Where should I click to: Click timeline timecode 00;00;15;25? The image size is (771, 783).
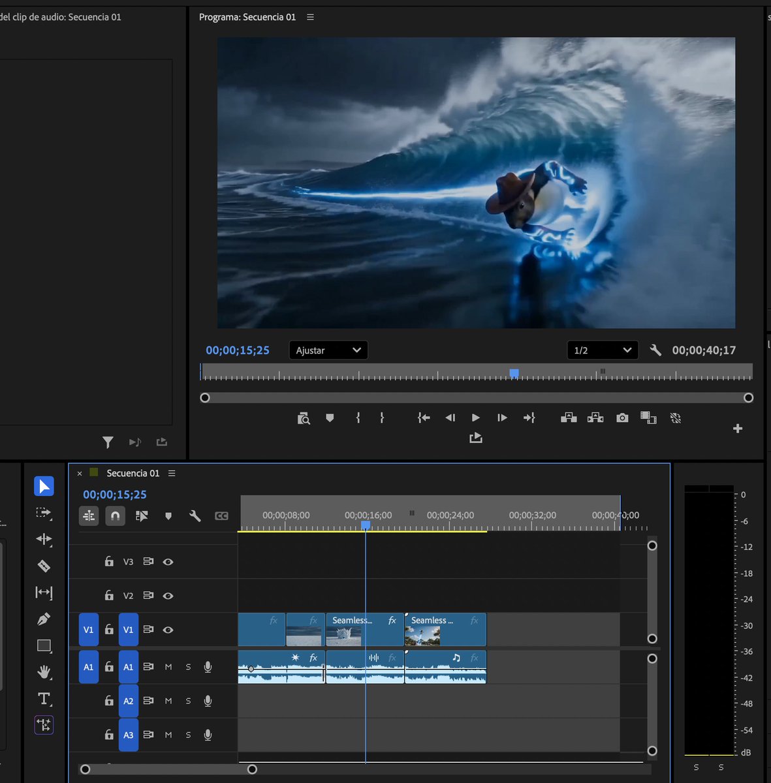pyautogui.click(x=115, y=495)
